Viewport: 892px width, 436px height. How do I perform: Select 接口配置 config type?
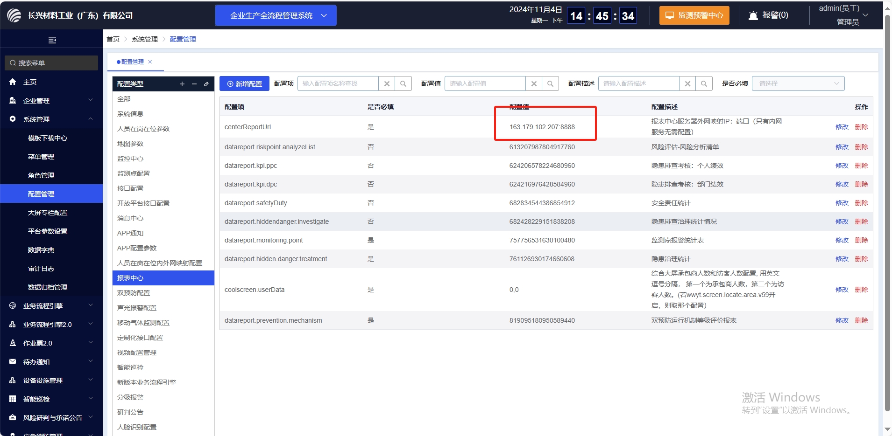163,188
